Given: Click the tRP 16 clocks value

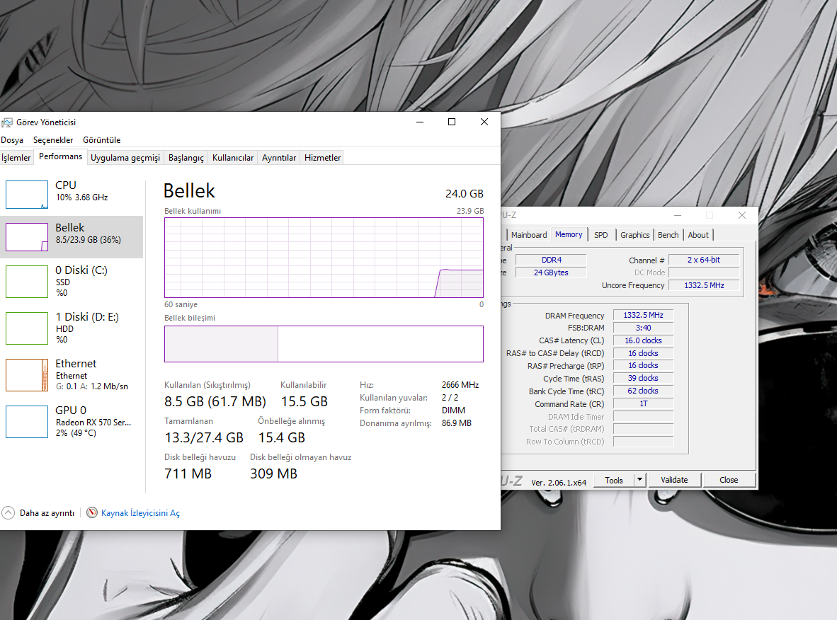Looking at the screenshot, I should click(x=643, y=365).
